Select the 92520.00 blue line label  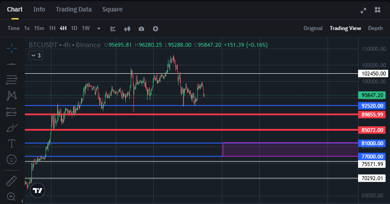372,106
